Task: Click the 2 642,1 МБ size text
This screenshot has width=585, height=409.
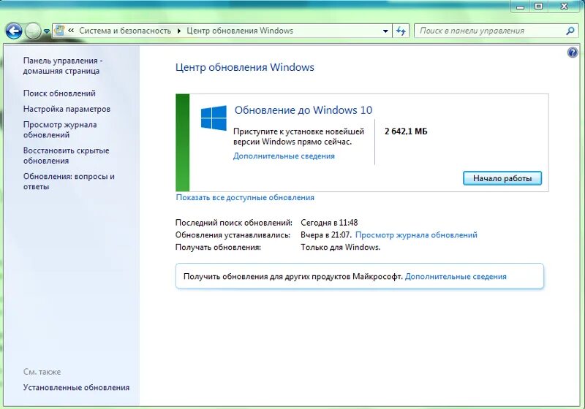Action: click(406, 131)
